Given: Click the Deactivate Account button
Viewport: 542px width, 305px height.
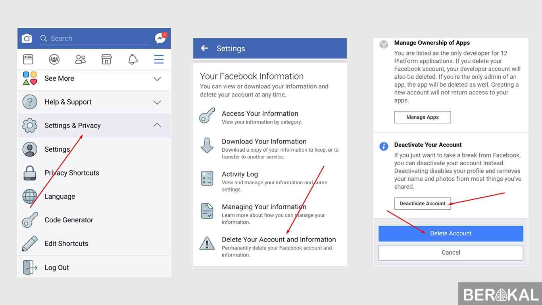Looking at the screenshot, I should coord(423,203).
